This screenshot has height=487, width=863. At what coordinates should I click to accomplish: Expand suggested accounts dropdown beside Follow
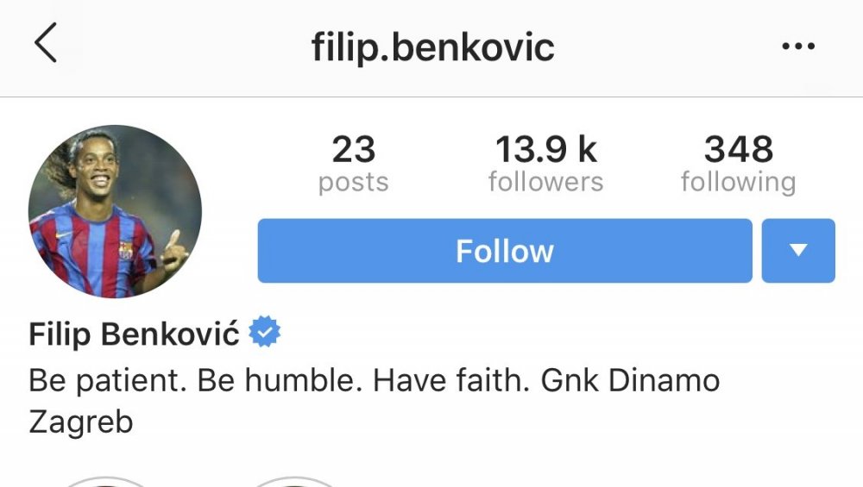point(798,251)
